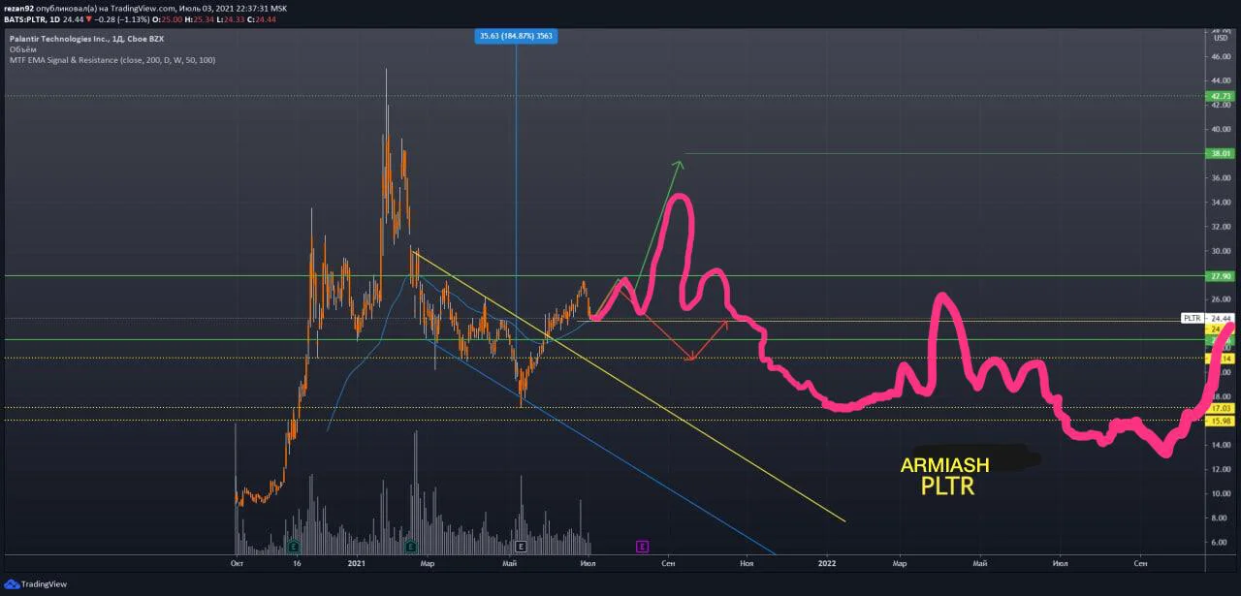
Task: Select the 27.90 green price label
Action: click(1219, 276)
